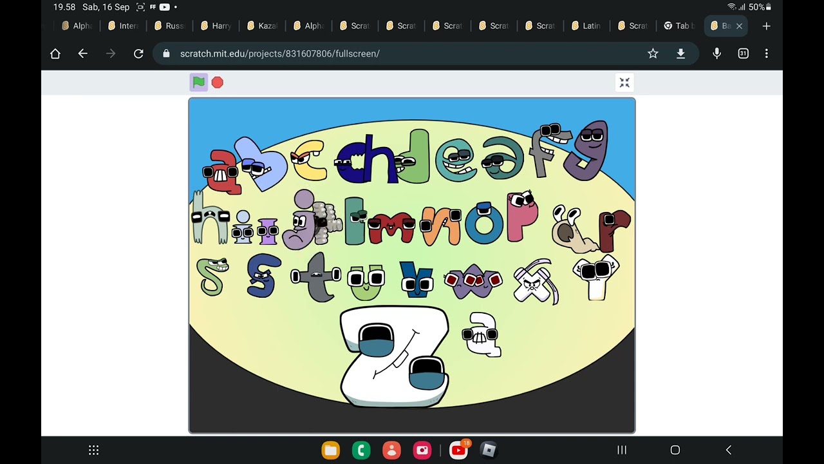Open the Chrome three-dot menu
This screenshot has width=824, height=464.
pos(766,53)
